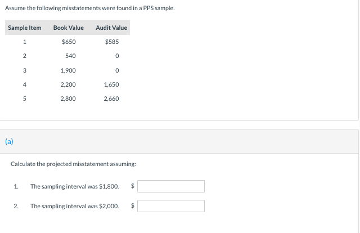
Task: Select the Sample Item column header
Action: [x=24, y=28]
